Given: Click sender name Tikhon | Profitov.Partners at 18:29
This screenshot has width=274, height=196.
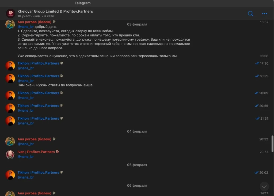Looking at the screenshot, I should click(38, 76).
